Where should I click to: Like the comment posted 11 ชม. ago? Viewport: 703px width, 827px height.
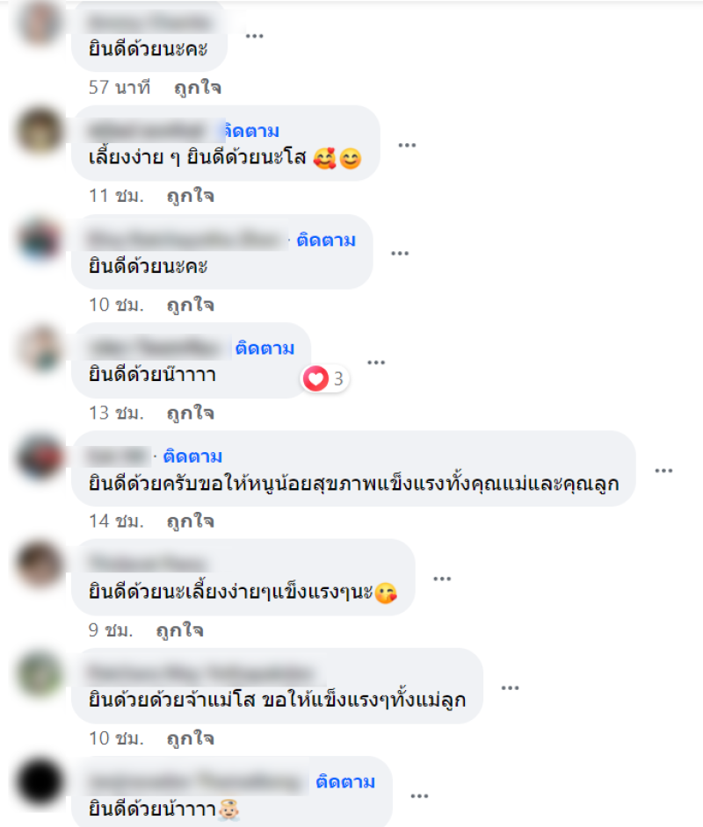pyautogui.click(x=191, y=196)
